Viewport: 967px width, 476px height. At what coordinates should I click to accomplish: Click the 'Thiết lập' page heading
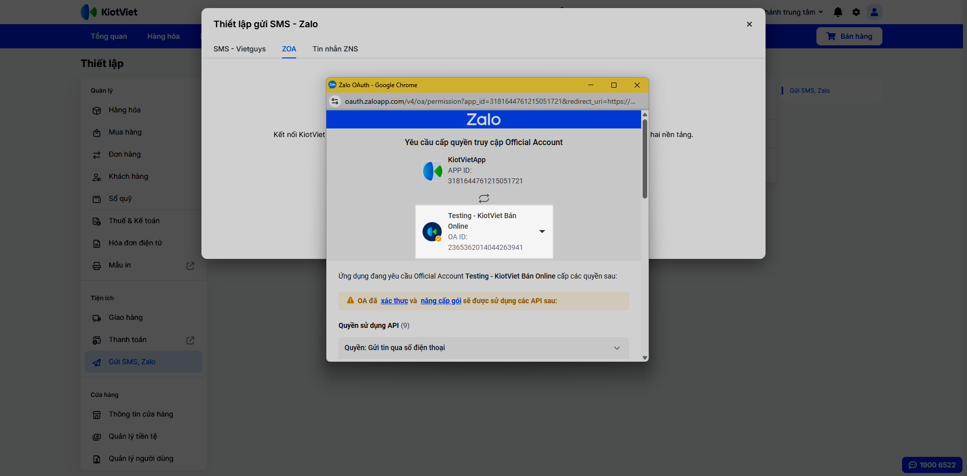102,63
